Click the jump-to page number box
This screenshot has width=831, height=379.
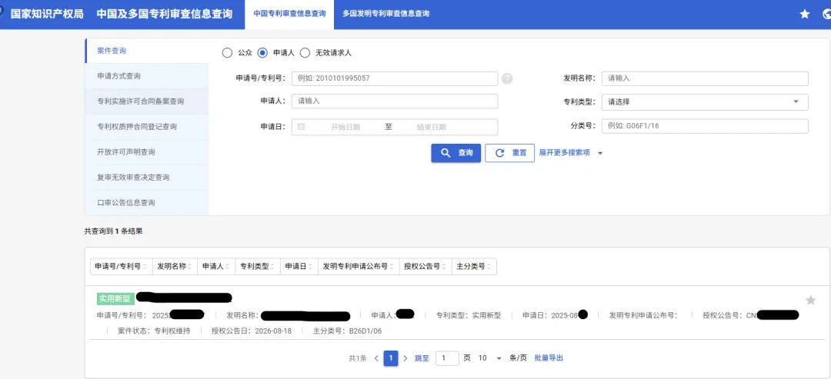click(x=447, y=358)
